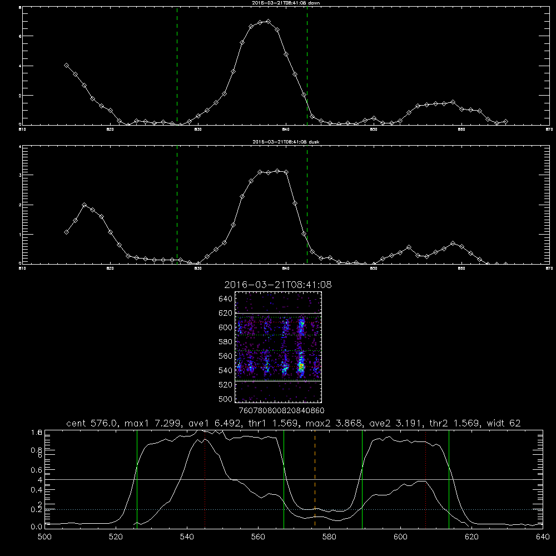Image resolution: width=556 pixels, height=556 pixels.
Task: Click the x-axis label '500' of the bottom plot
Action: tap(44, 537)
